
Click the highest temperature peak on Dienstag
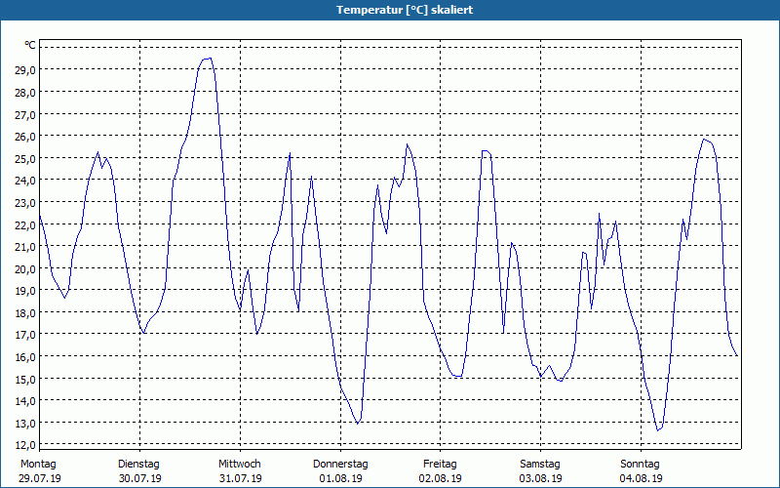[210, 59]
